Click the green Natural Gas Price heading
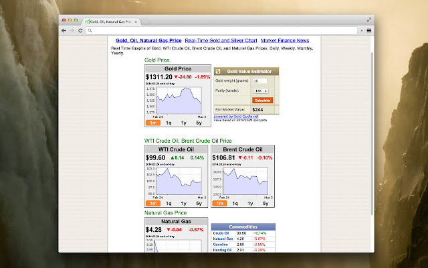This screenshot has height=268, width=428. pyautogui.click(x=166, y=213)
